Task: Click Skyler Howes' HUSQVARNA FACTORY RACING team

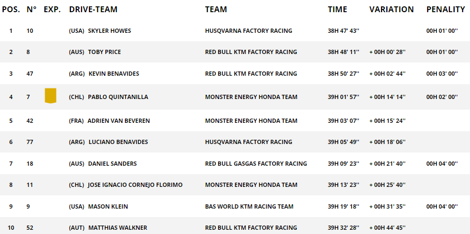Action: [248, 31]
